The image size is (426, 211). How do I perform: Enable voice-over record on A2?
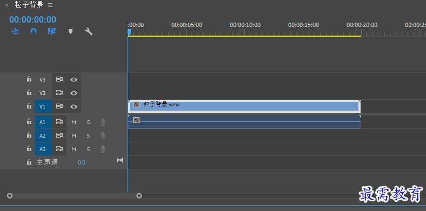tap(103, 135)
